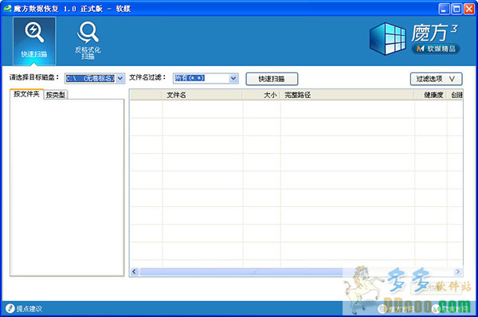Image resolution: width=478 pixels, height=317 pixels.
Task: Open the 魔方官网 link in status bar
Action: click(396, 309)
